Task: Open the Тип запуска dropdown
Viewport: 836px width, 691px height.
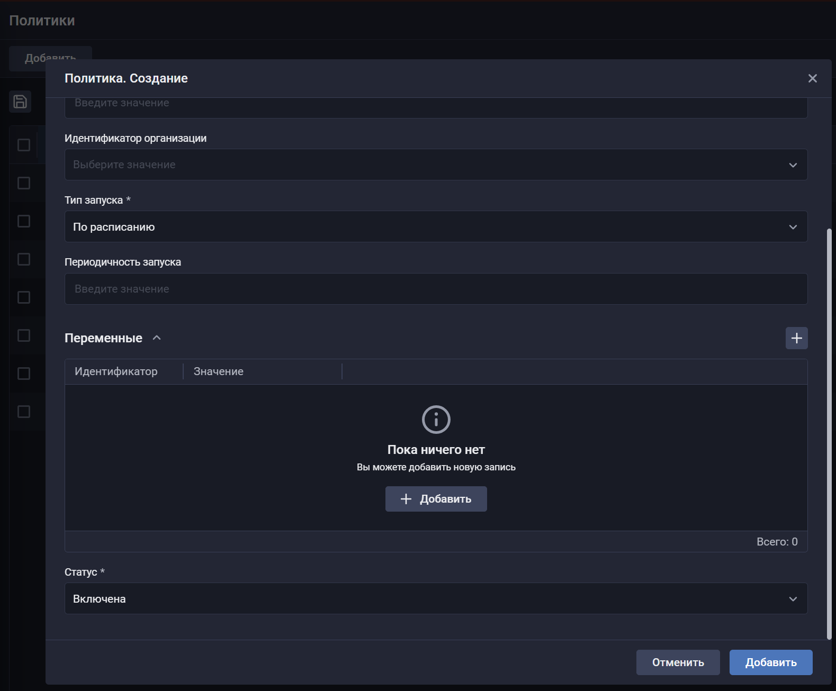Action: click(435, 227)
